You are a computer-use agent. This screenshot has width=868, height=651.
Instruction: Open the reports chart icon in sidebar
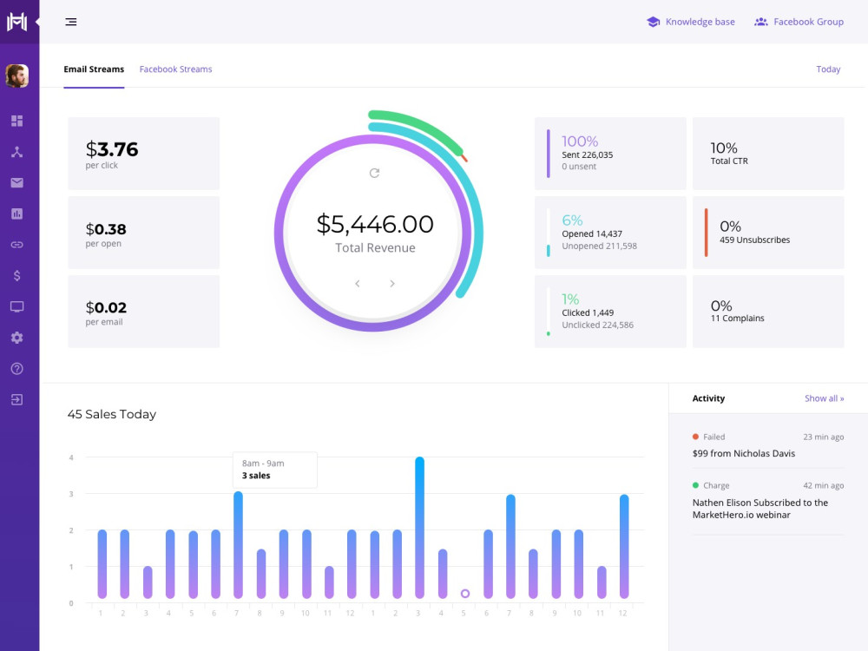point(17,214)
